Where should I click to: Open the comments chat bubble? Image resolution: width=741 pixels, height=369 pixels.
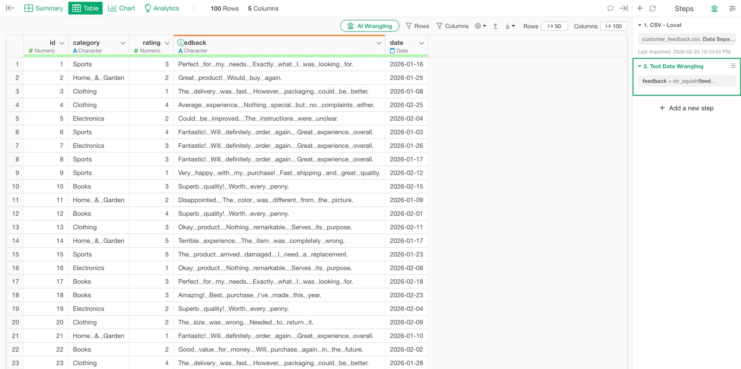610,8
